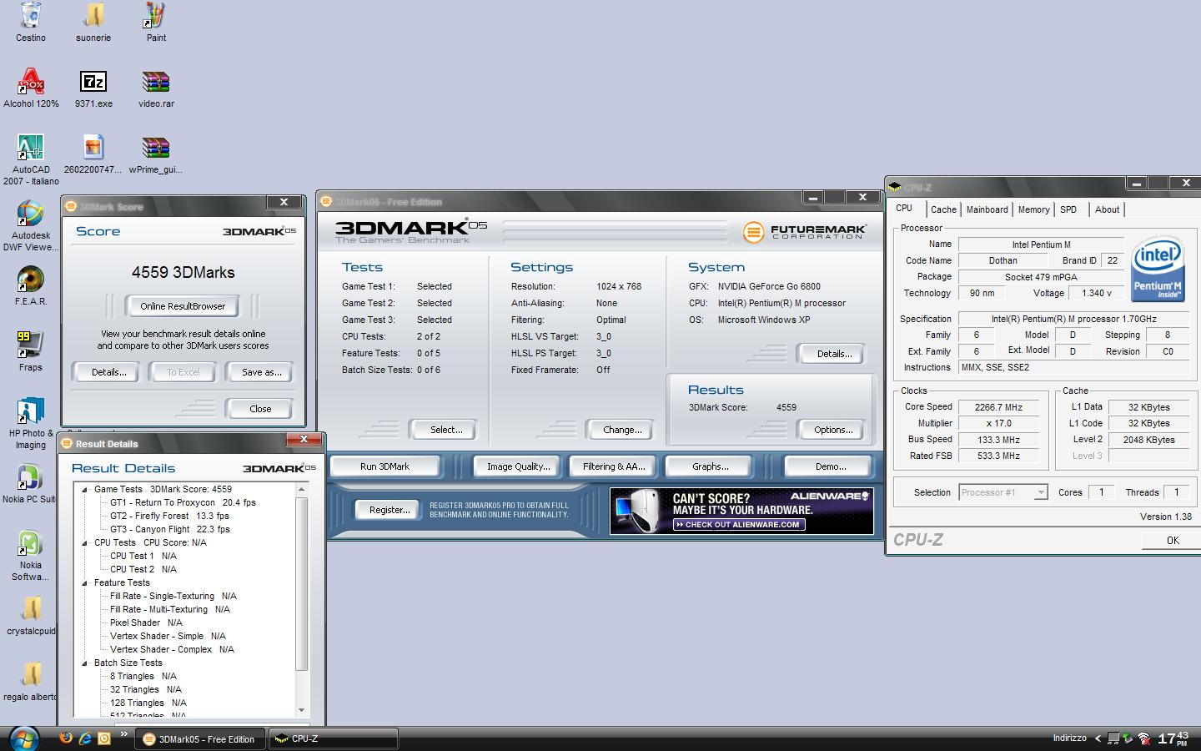
Task: Click Save as in the Score window
Action: [261, 372]
